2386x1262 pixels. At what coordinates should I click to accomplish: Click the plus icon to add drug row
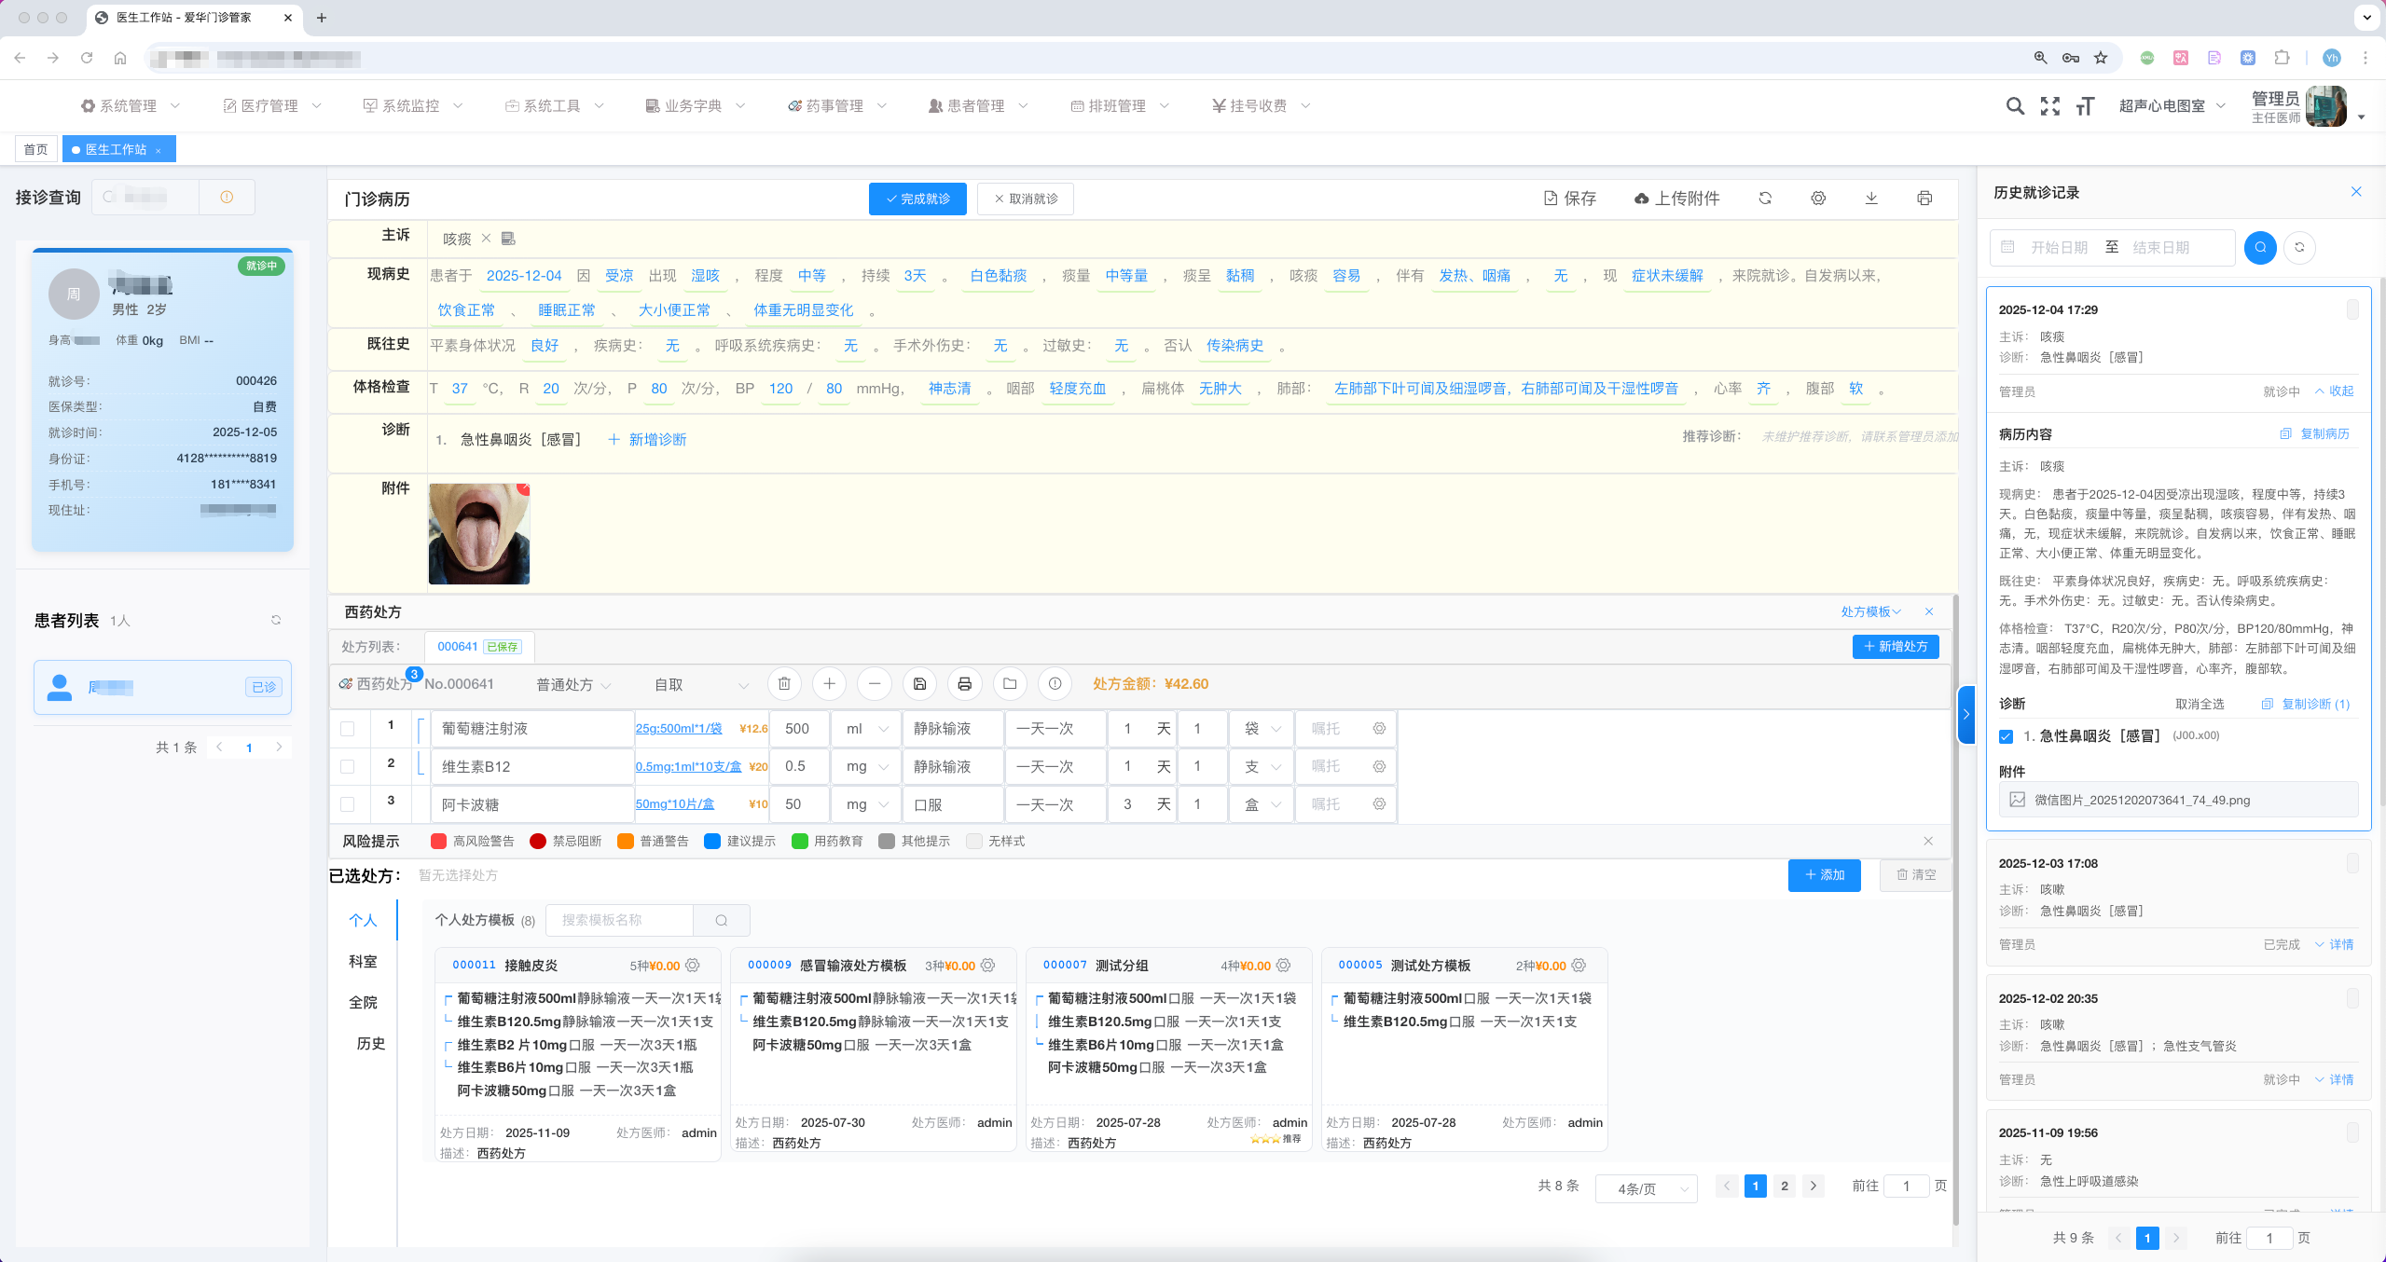[829, 684]
